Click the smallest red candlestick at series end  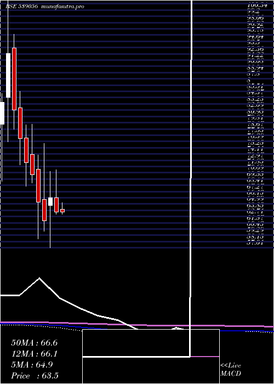coord(62,211)
